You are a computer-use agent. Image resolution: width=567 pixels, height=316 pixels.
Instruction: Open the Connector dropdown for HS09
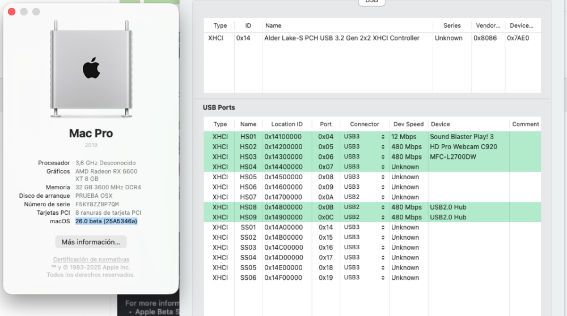(x=364, y=217)
